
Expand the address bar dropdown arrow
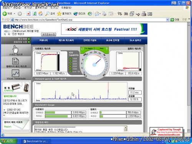167,20
